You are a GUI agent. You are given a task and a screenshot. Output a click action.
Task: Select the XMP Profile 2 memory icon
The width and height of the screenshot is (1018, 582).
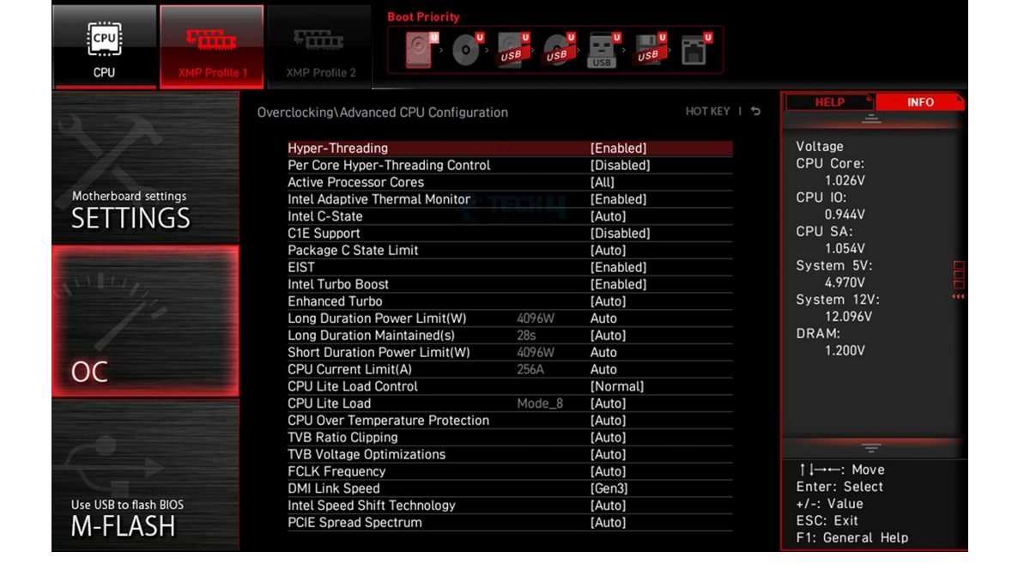(x=320, y=47)
